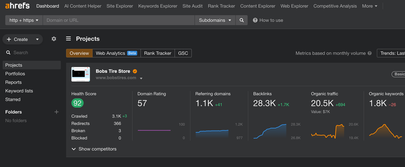This screenshot has height=167, width=405.
Task: Click the help icon near monthly volume
Action: click(x=370, y=53)
